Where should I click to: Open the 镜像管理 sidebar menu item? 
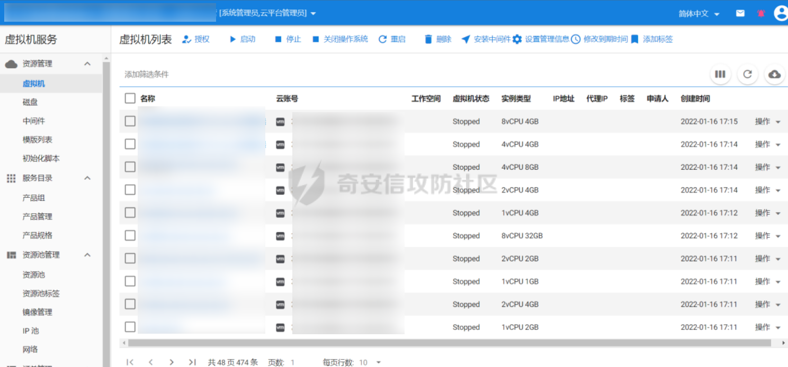click(x=37, y=312)
